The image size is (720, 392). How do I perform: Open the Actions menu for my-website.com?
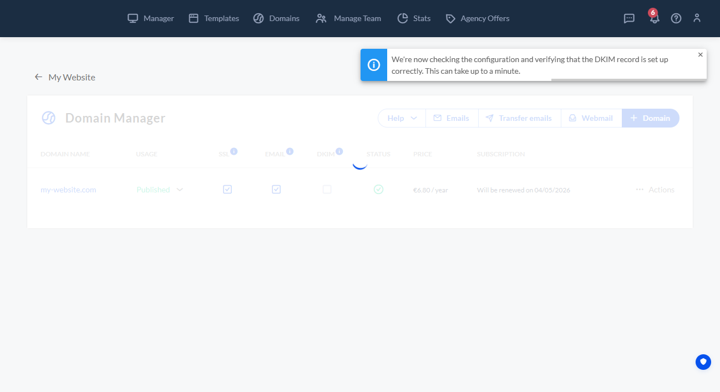pos(655,189)
